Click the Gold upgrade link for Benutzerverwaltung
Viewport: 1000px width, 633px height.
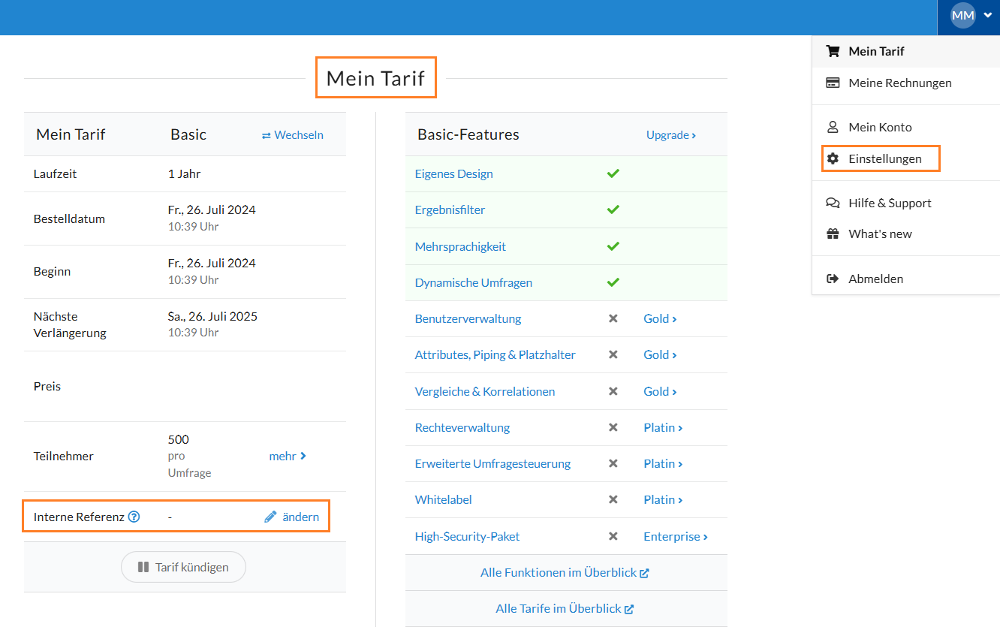point(660,318)
